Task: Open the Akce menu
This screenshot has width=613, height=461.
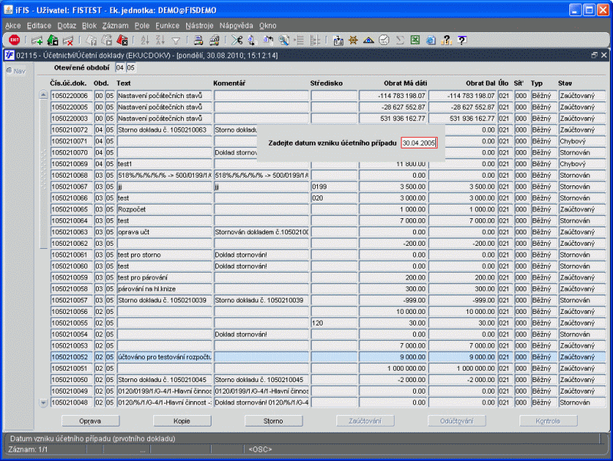Action: (x=13, y=25)
